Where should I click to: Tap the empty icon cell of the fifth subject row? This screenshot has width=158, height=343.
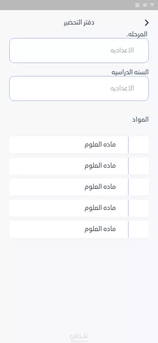click(139, 229)
